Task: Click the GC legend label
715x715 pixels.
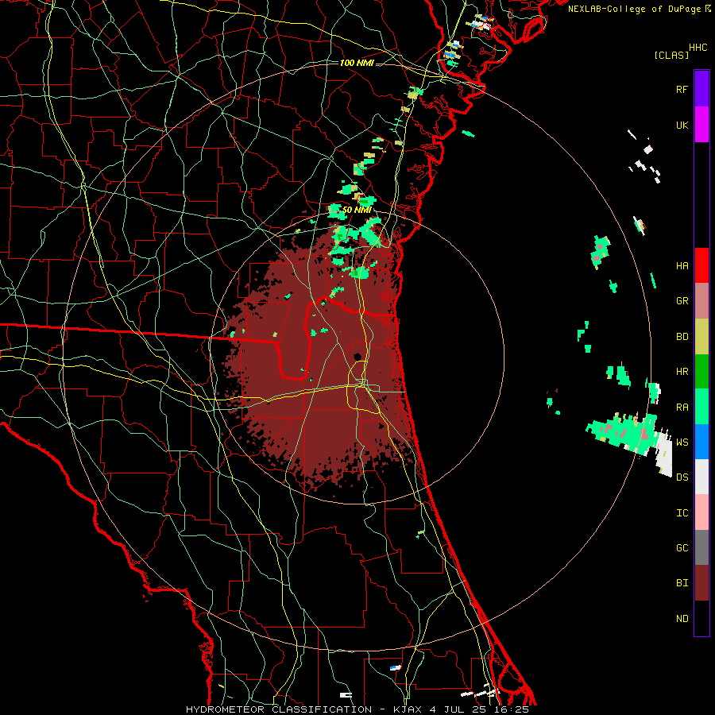Action: point(682,548)
